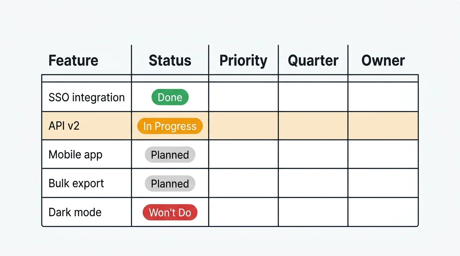Viewport: 460px width, 256px height.
Task: Click the Planned badge for Mobile app
Action: 170,155
